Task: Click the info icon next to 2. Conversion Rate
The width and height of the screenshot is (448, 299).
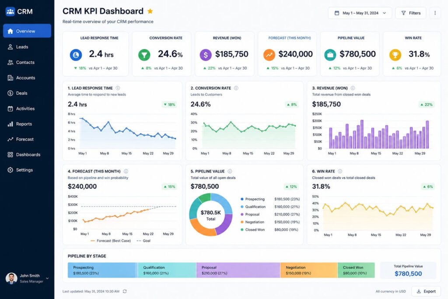Action: [x=236, y=88]
